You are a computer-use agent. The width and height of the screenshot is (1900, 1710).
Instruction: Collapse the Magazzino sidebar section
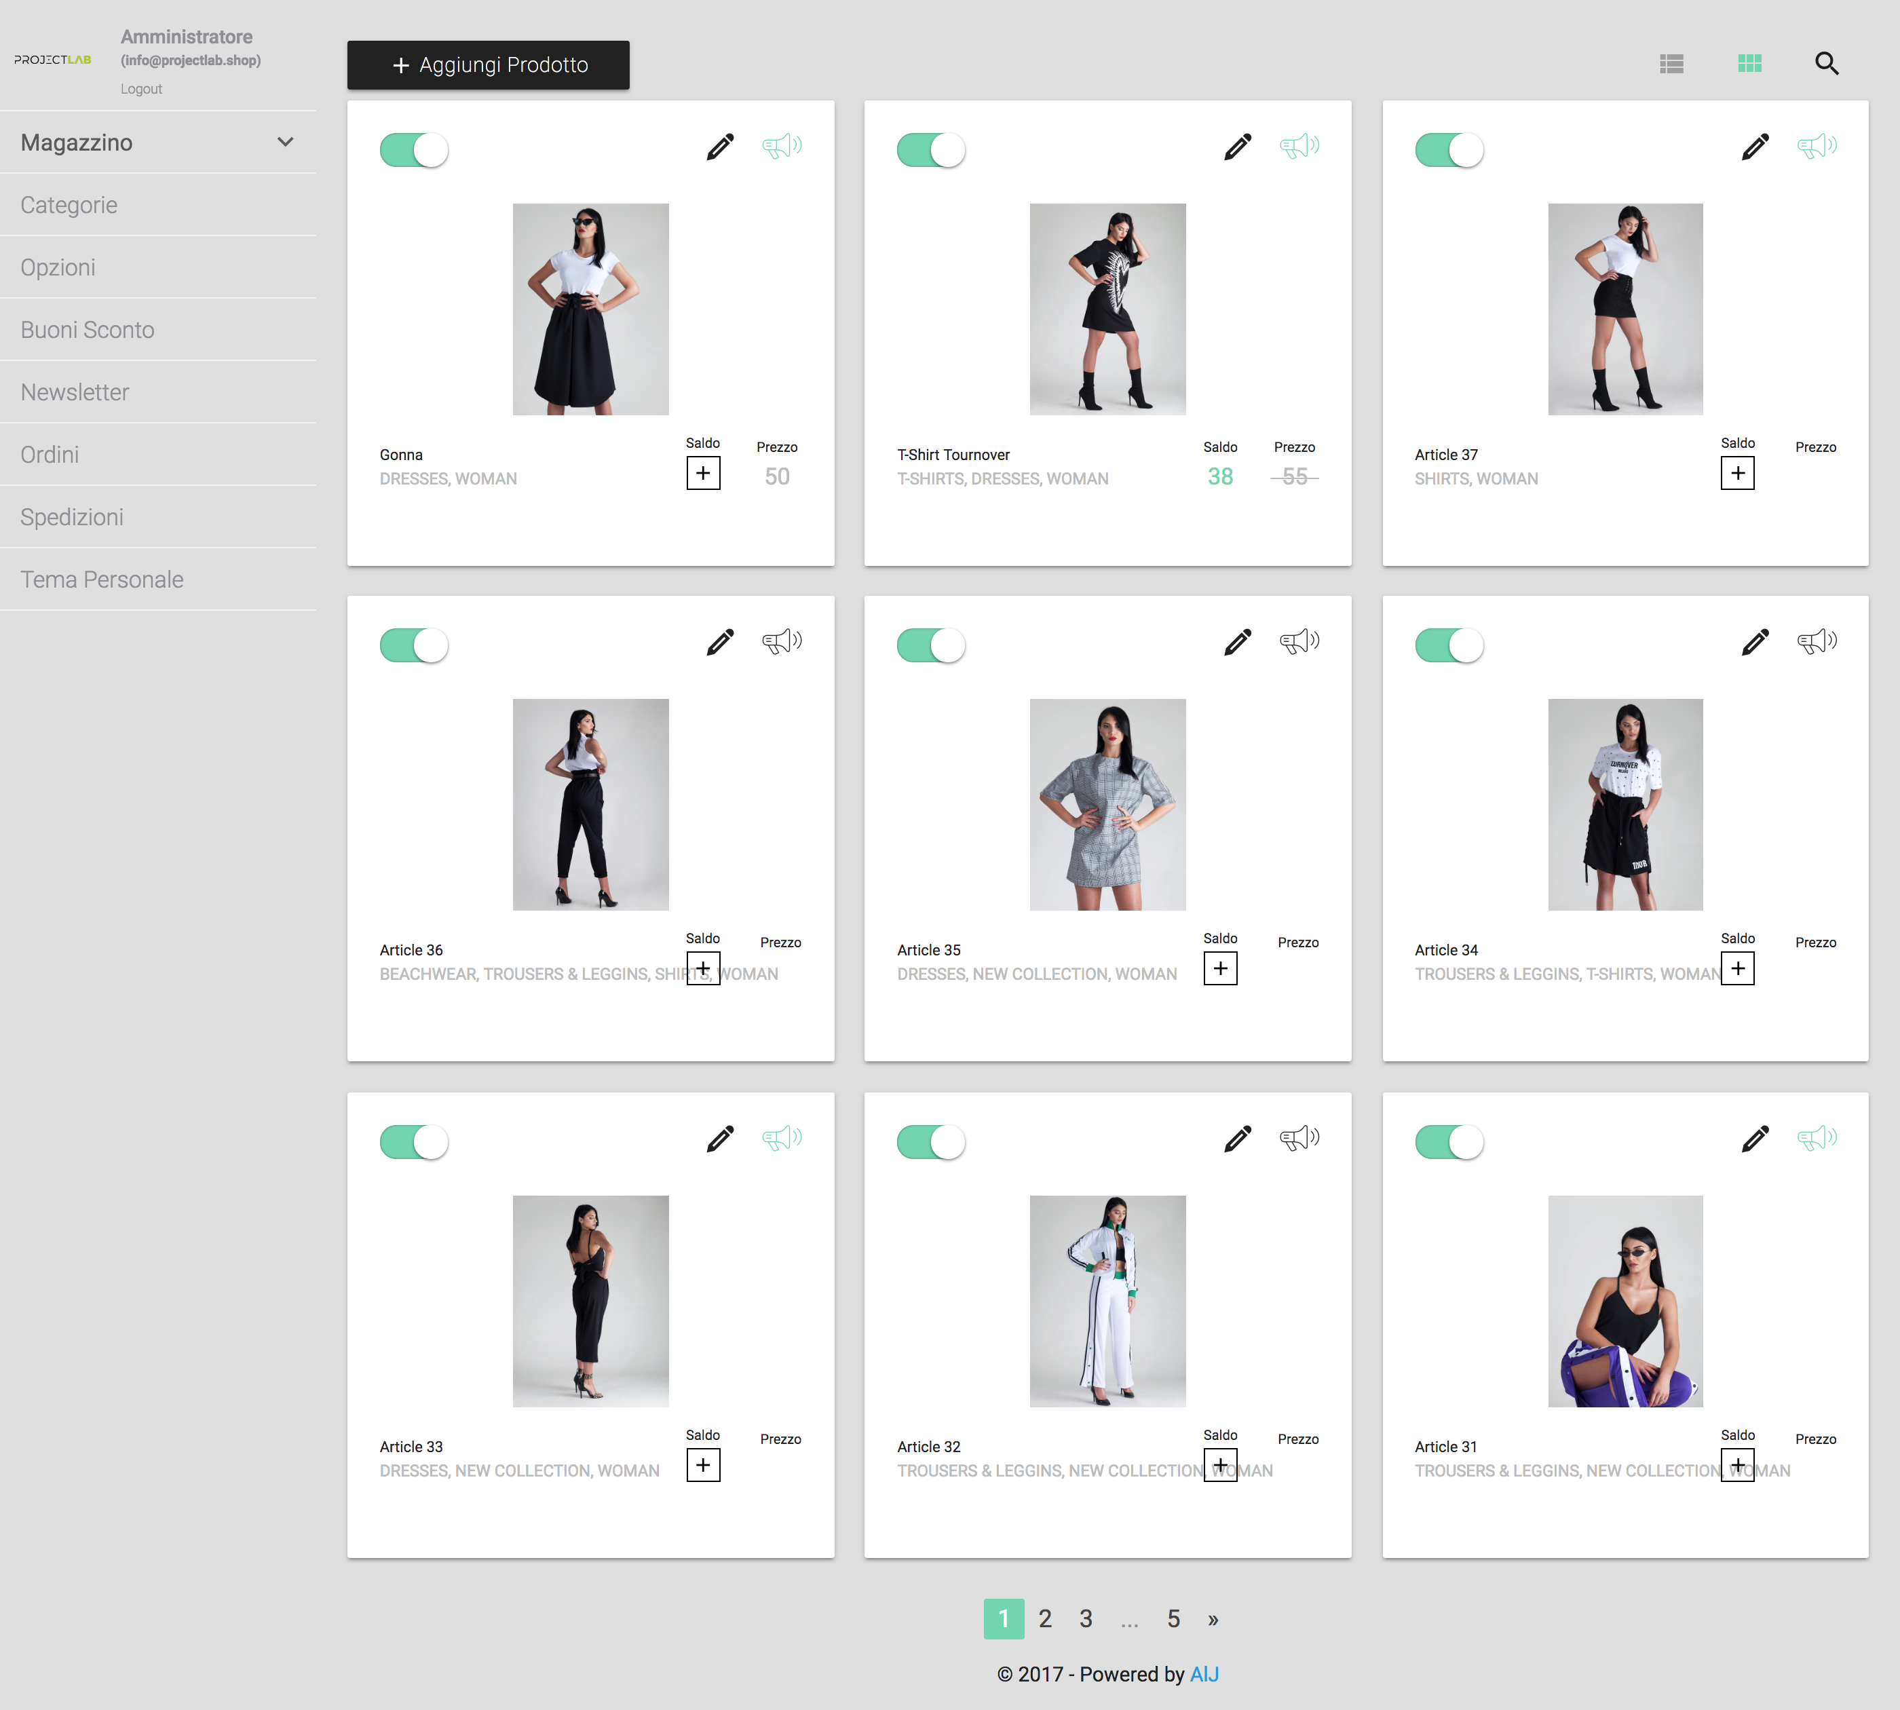tap(285, 142)
